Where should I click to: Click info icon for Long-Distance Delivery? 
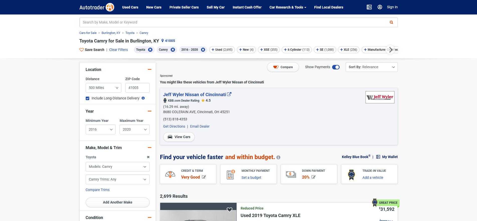click(x=143, y=98)
